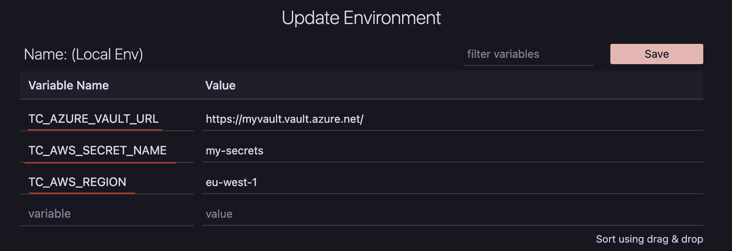Edit the TC_AZURE_VAULT_URL variable name

pyautogui.click(x=94, y=119)
